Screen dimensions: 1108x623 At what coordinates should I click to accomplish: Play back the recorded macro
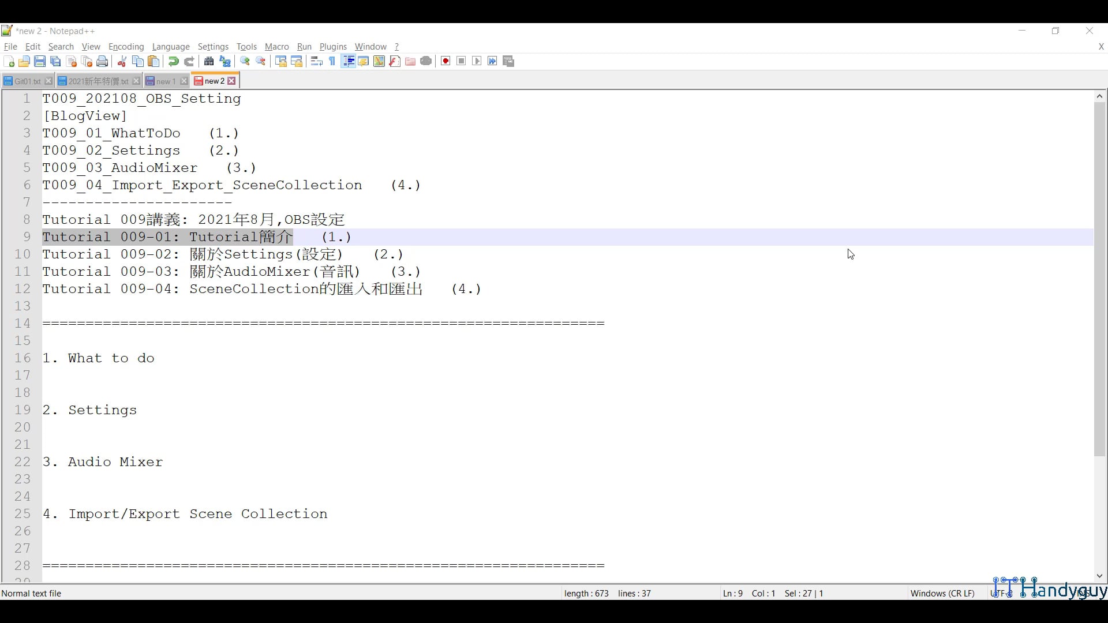point(476,61)
